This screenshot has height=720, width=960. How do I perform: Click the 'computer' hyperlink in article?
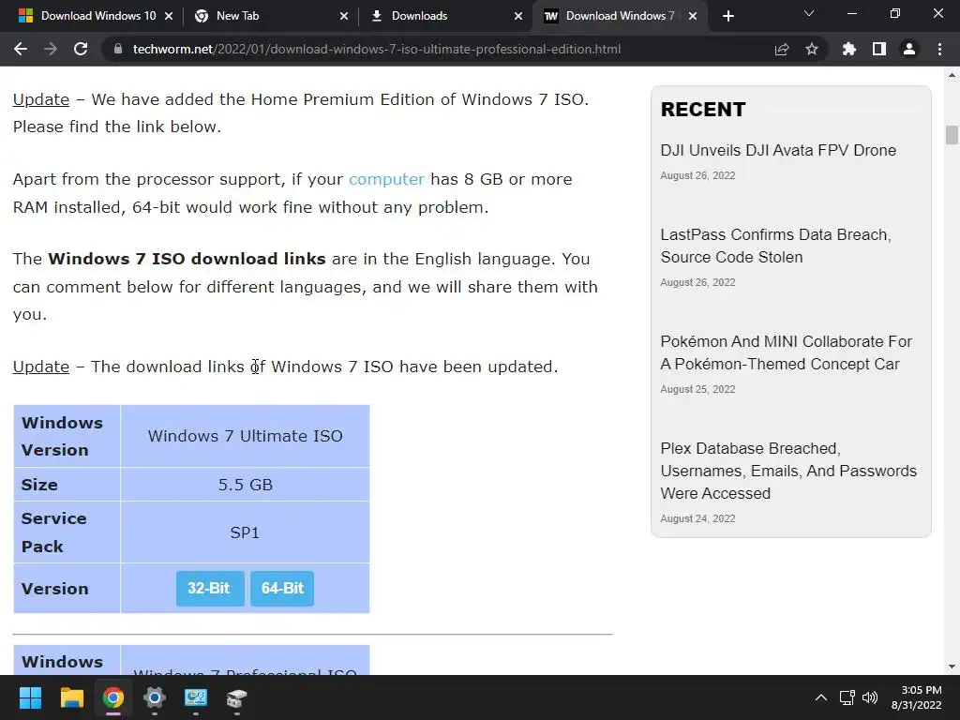click(386, 179)
